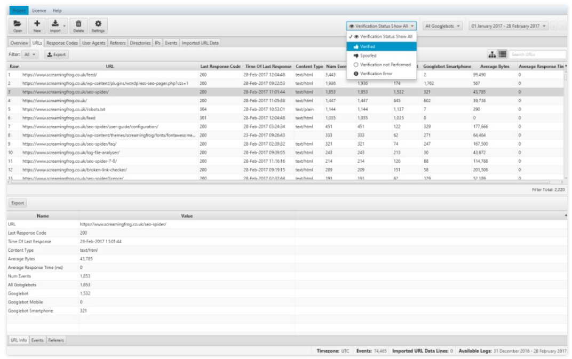Open Licence menu
Image resolution: width=572 pixels, height=359 pixels.
(39, 11)
